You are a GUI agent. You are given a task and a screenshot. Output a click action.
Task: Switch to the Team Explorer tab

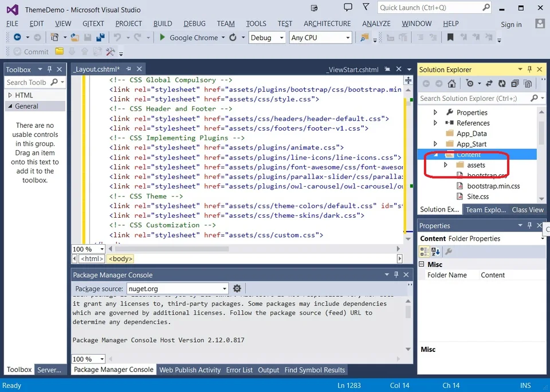click(485, 210)
